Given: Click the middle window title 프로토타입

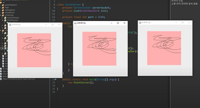Looking at the screenshot, I should point(81,23).
